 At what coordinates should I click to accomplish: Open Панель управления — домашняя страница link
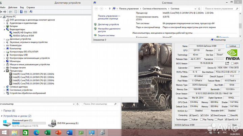(x=109, y=17)
